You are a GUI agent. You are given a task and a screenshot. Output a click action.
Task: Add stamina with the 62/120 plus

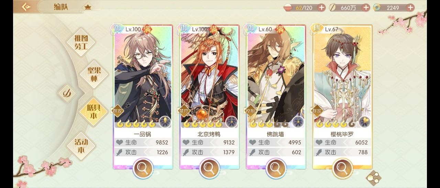(321, 8)
